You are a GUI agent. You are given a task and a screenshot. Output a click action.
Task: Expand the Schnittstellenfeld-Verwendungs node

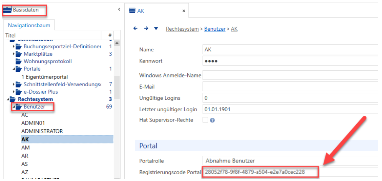coord(14,84)
